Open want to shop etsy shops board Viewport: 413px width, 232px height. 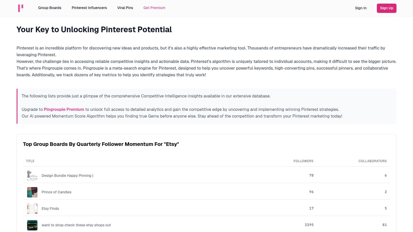pyautogui.click(x=76, y=225)
